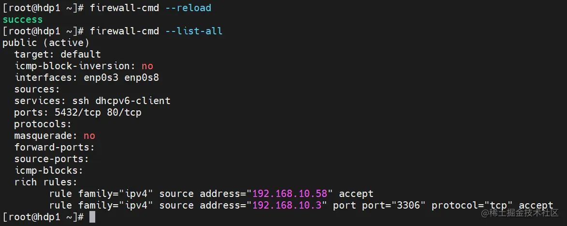Click the "public (active)" zone line
The width and height of the screenshot is (567, 226).
(46, 43)
